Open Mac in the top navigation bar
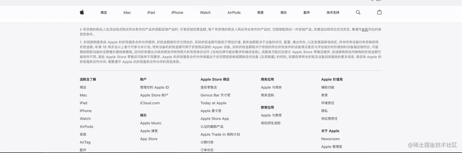The height and width of the screenshot is (153, 462). (127, 12)
